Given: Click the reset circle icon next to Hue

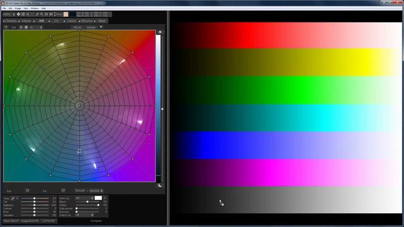Looking at the screenshot, I should pos(27,190).
